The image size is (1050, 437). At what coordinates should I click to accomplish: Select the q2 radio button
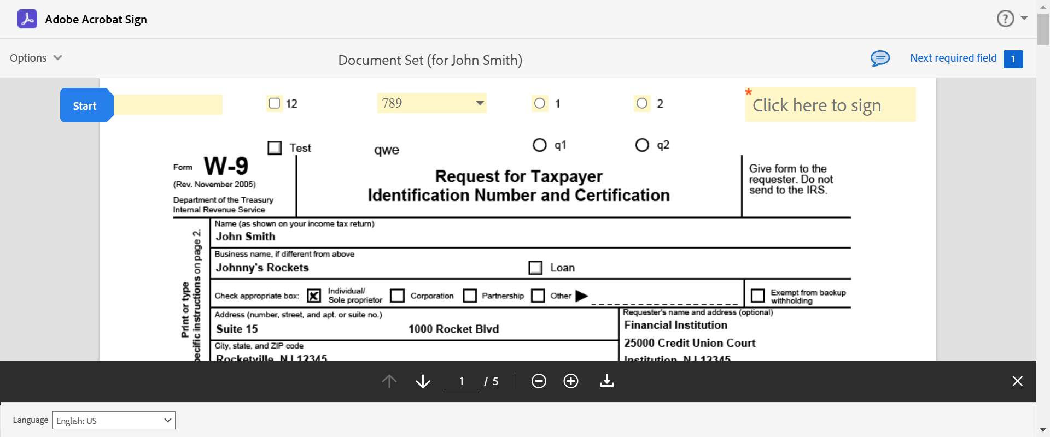[642, 145]
